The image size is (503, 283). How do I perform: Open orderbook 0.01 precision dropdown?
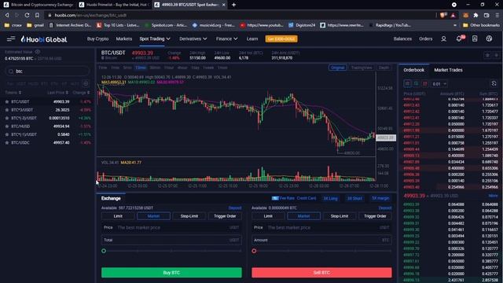439,84
